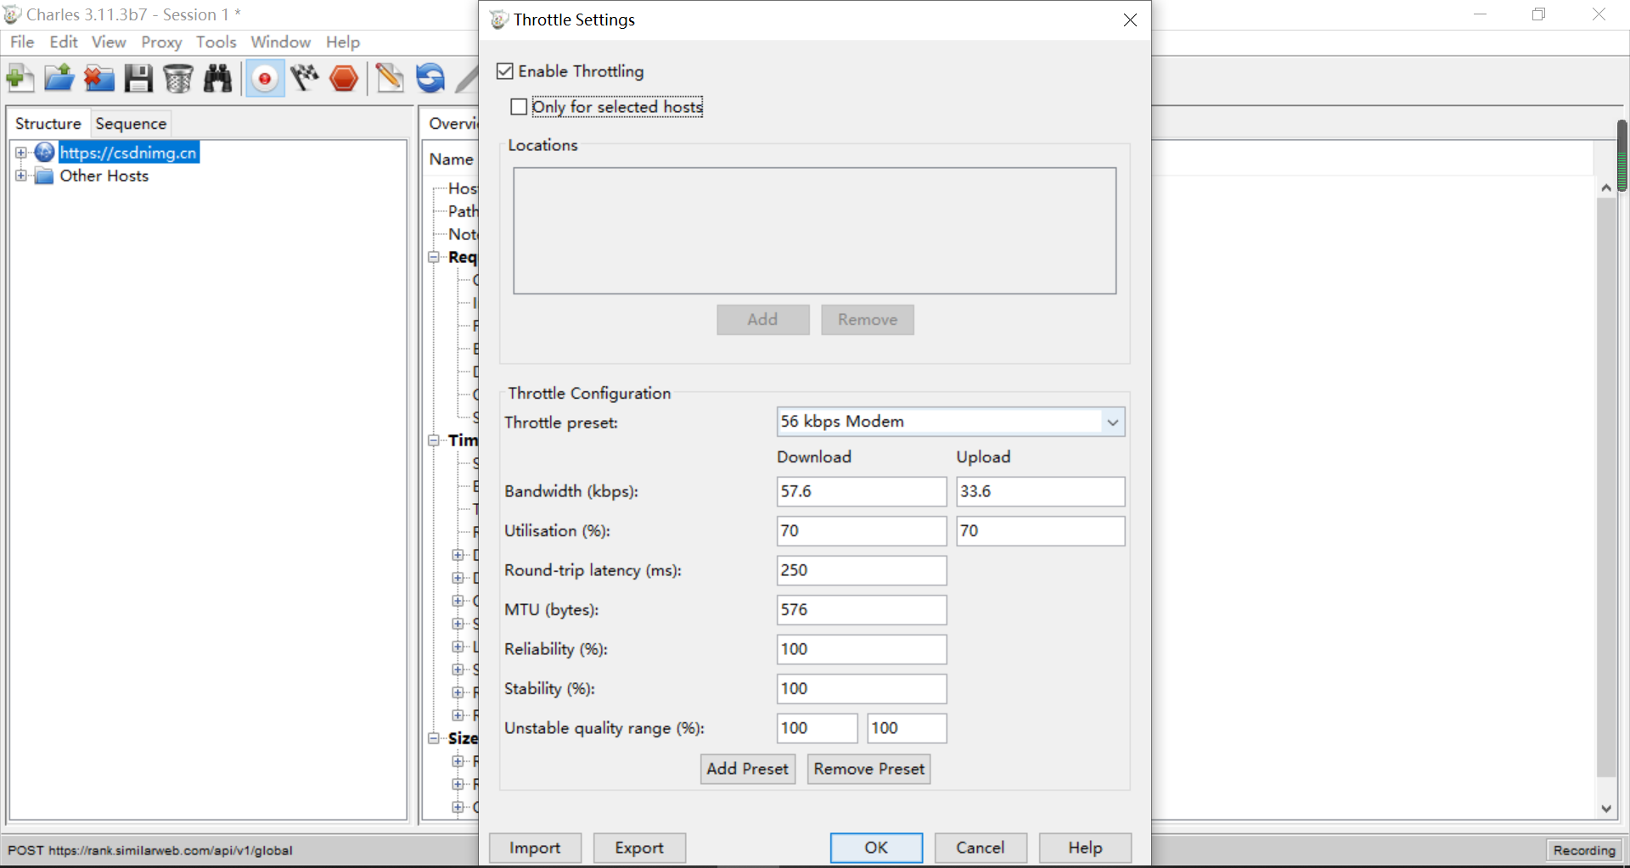
Task: Click the Download Bandwidth field 57.6
Action: coord(862,491)
